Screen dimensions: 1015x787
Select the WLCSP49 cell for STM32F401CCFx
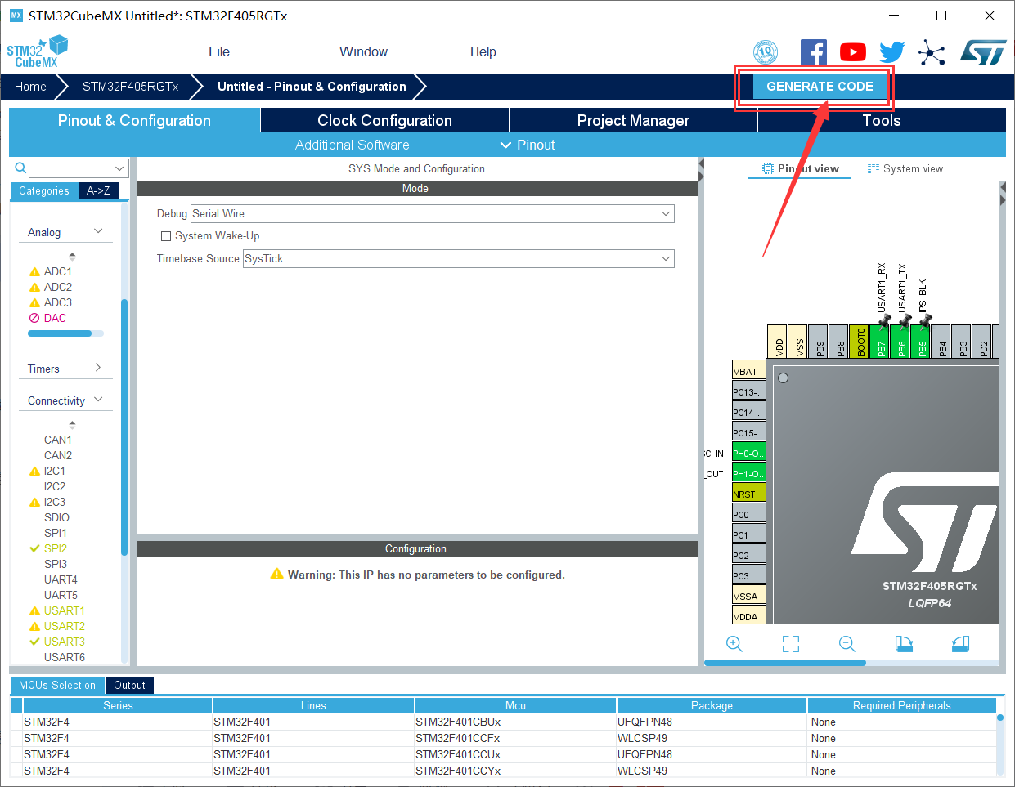click(712, 739)
